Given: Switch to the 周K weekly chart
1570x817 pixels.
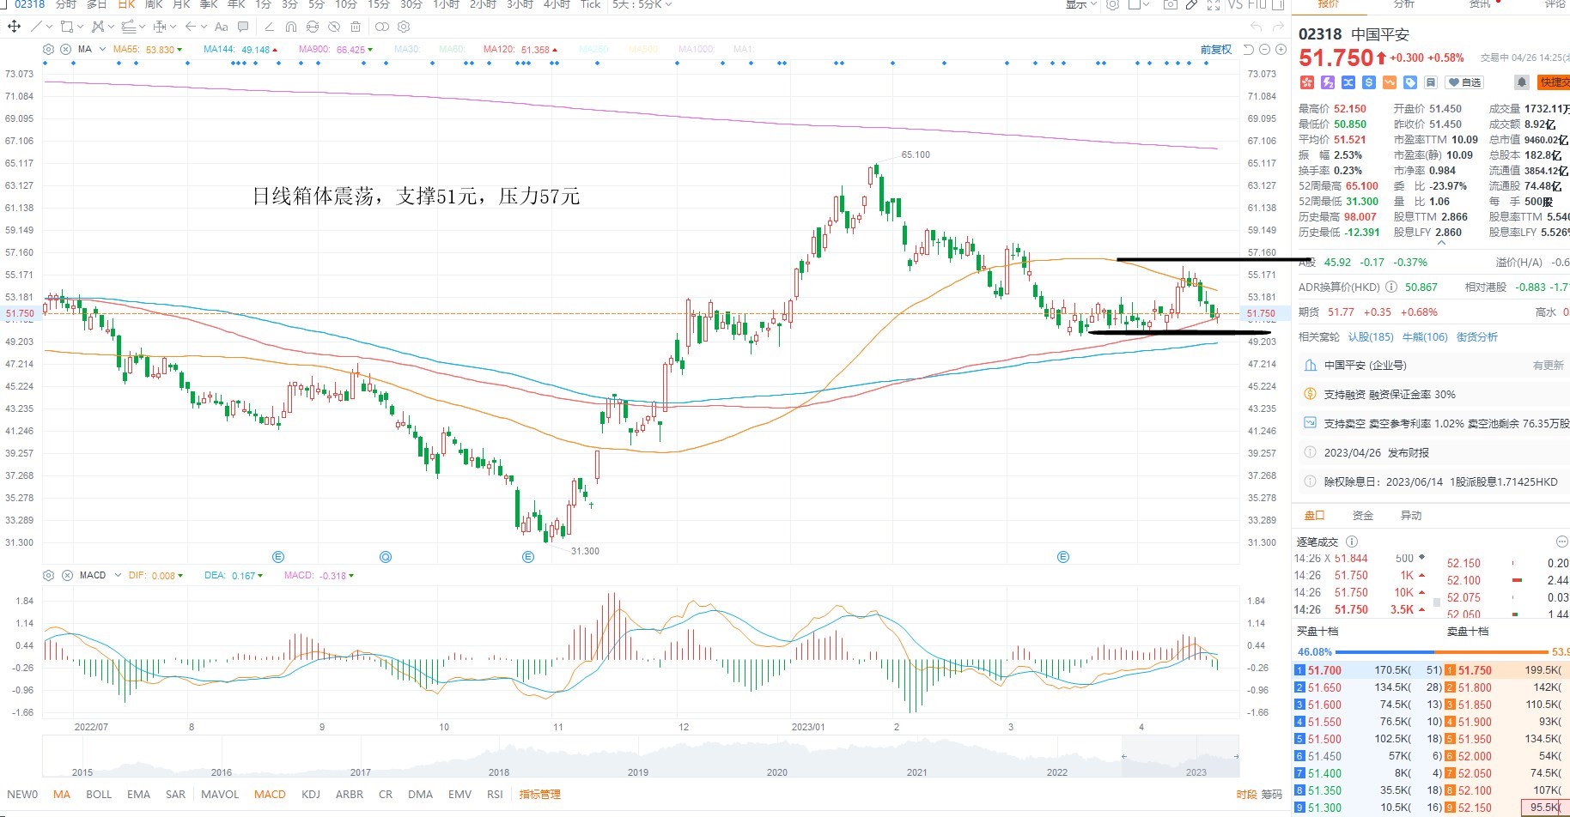Looking at the screenshot, I should coord(154,4).
